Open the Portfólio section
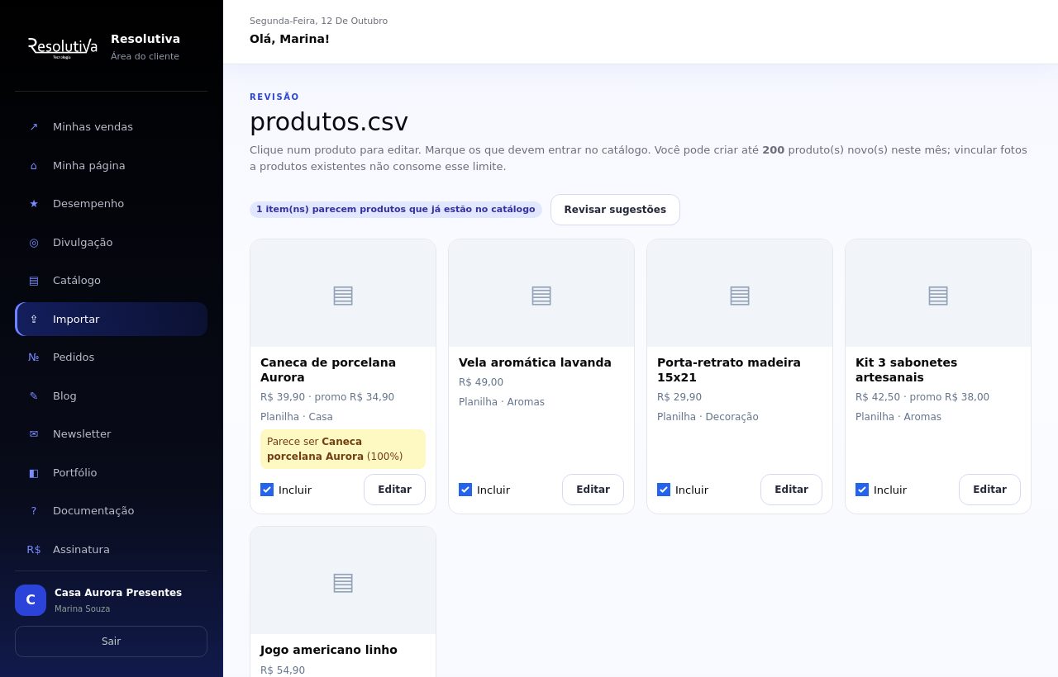 coord(111,473)
